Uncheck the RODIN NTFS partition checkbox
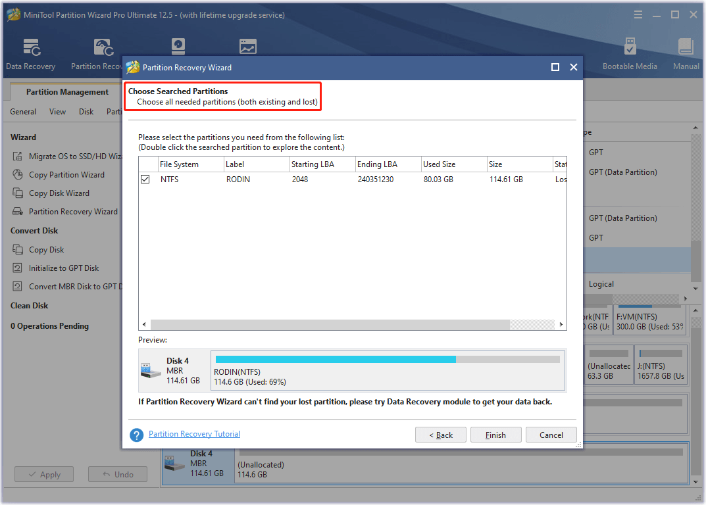 coord(145,179)
